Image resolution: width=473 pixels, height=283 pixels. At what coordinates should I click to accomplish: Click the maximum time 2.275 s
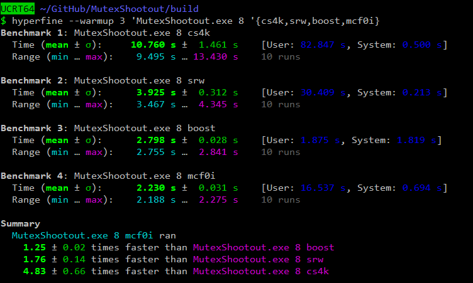click(x=218, y=200)
